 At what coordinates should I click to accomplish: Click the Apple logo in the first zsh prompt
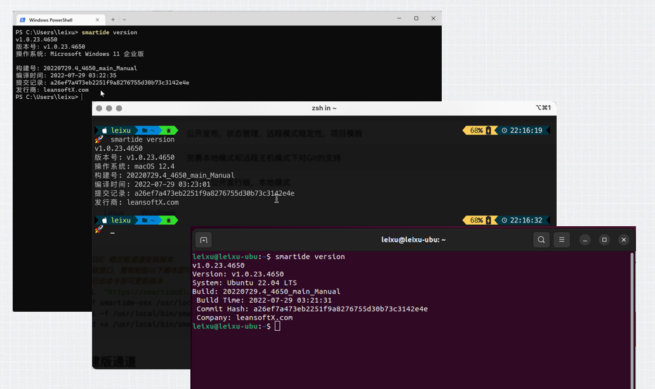click(105, 131)
